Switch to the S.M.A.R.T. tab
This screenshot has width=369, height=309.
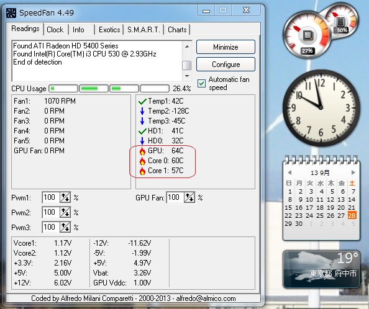pyautogui.click(x=143, y=30)
